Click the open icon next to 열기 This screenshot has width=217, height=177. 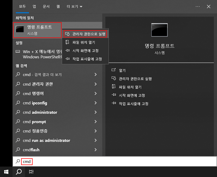(x=114, y=70)
